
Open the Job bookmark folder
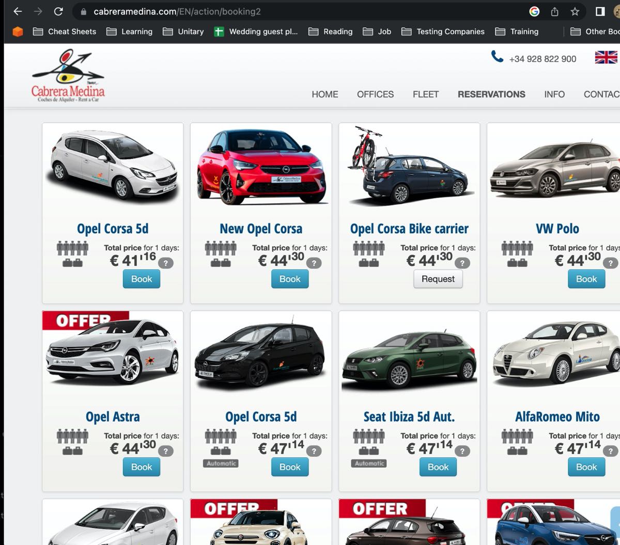(377, 31)
